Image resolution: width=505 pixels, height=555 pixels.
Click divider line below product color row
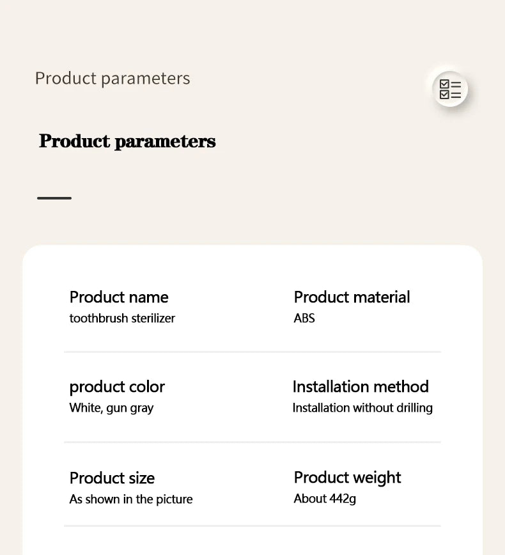(x=252, y=442)
